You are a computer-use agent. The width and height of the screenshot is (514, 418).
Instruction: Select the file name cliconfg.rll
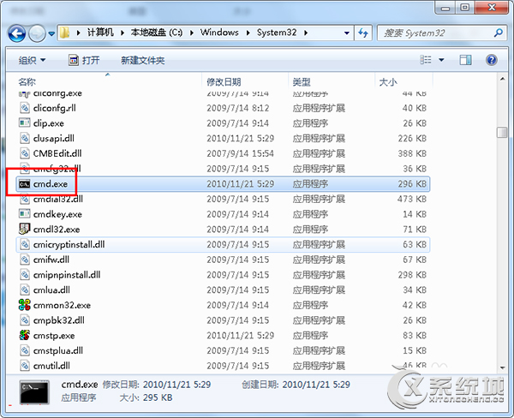55,108
